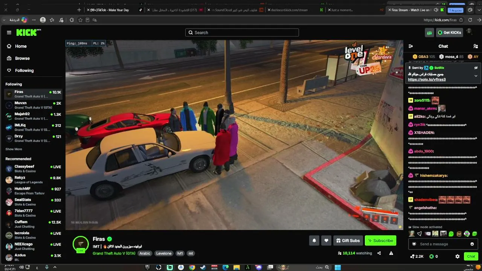Switch to the dashboard.kick.com/stream tab
Image resolution: width=482 pixels, height=271 pixels.
[x=296, y=10]
